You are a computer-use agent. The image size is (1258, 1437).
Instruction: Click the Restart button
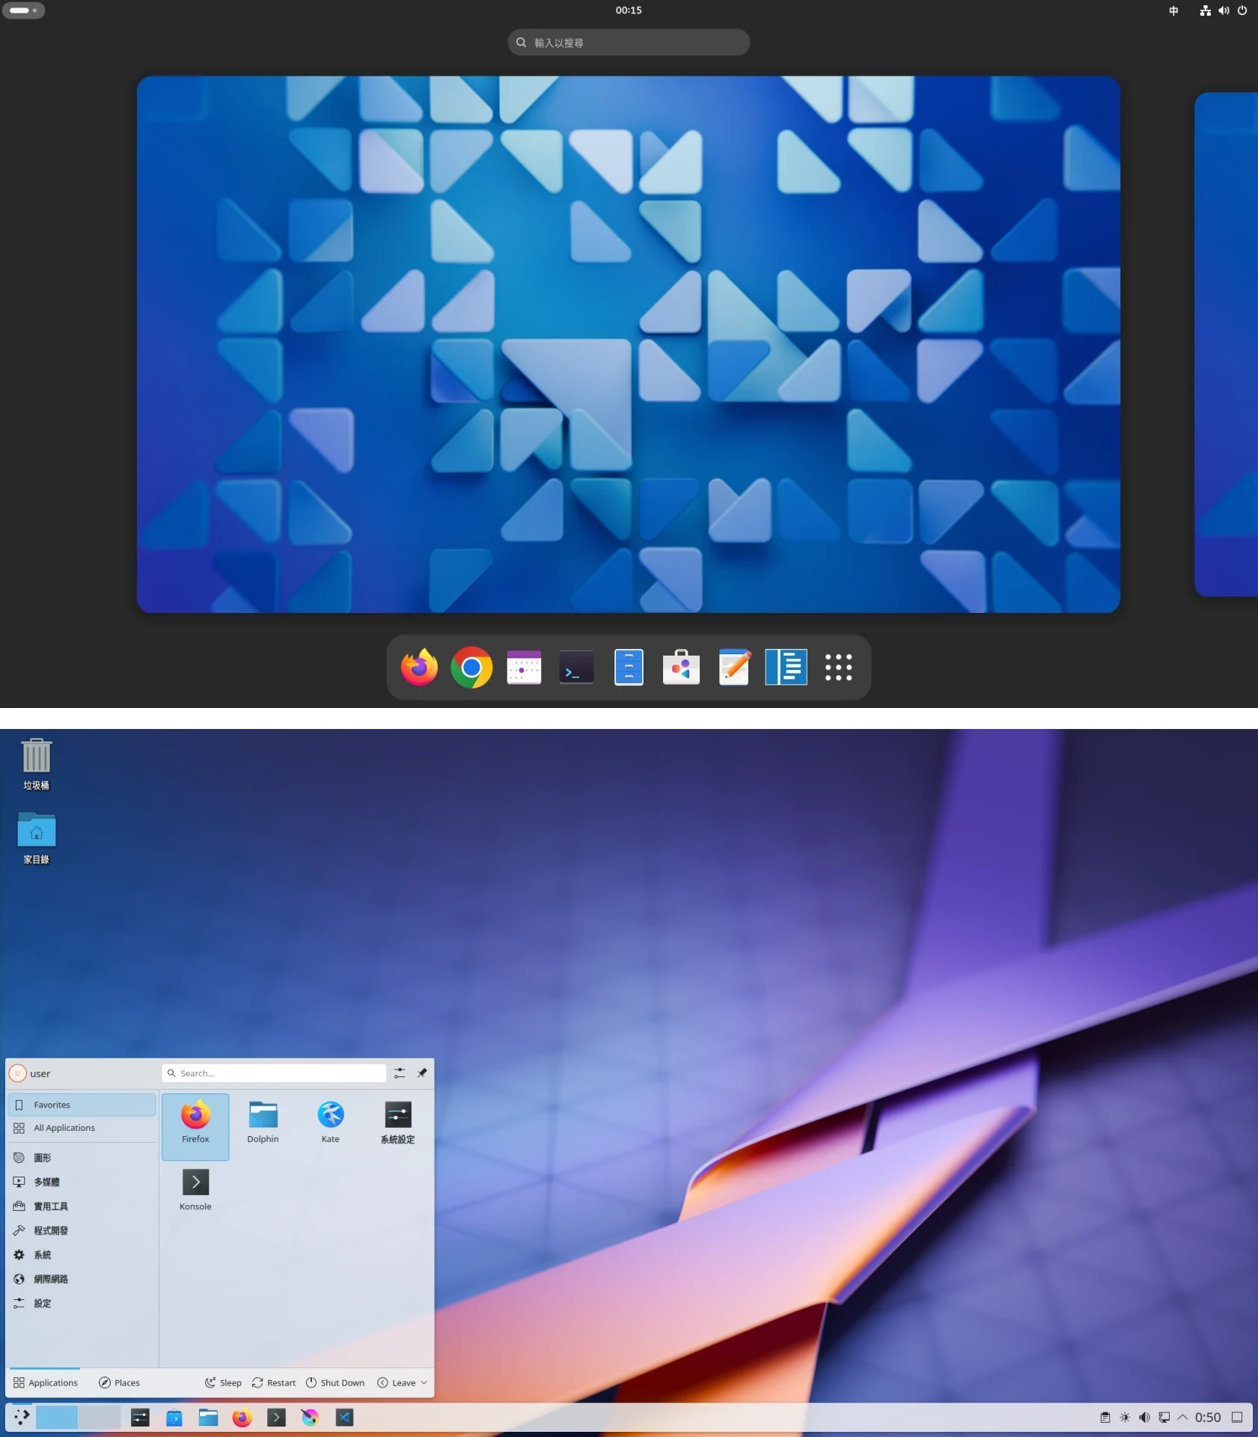pyautogui.click(x=274, y=1382)
